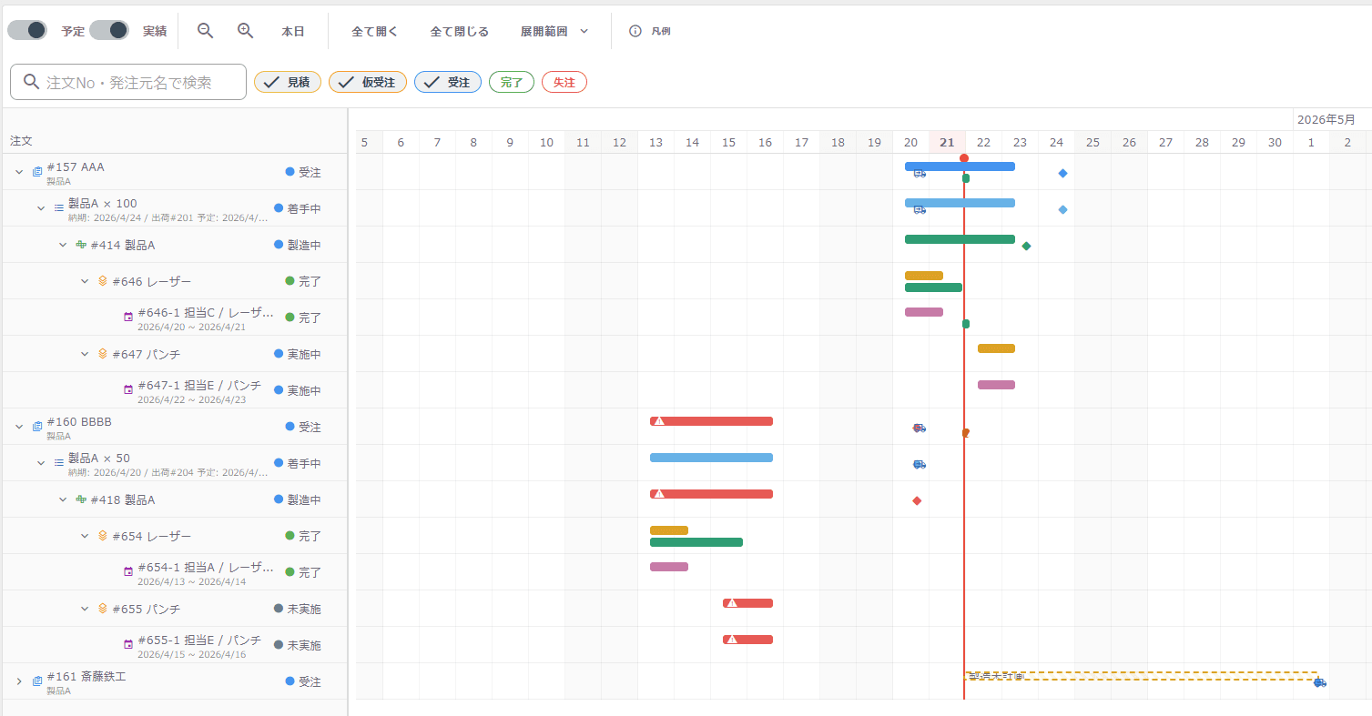Click the order document icon for #157 AAA
Viewport: 1372px width, 716px height.
point(37,172)
